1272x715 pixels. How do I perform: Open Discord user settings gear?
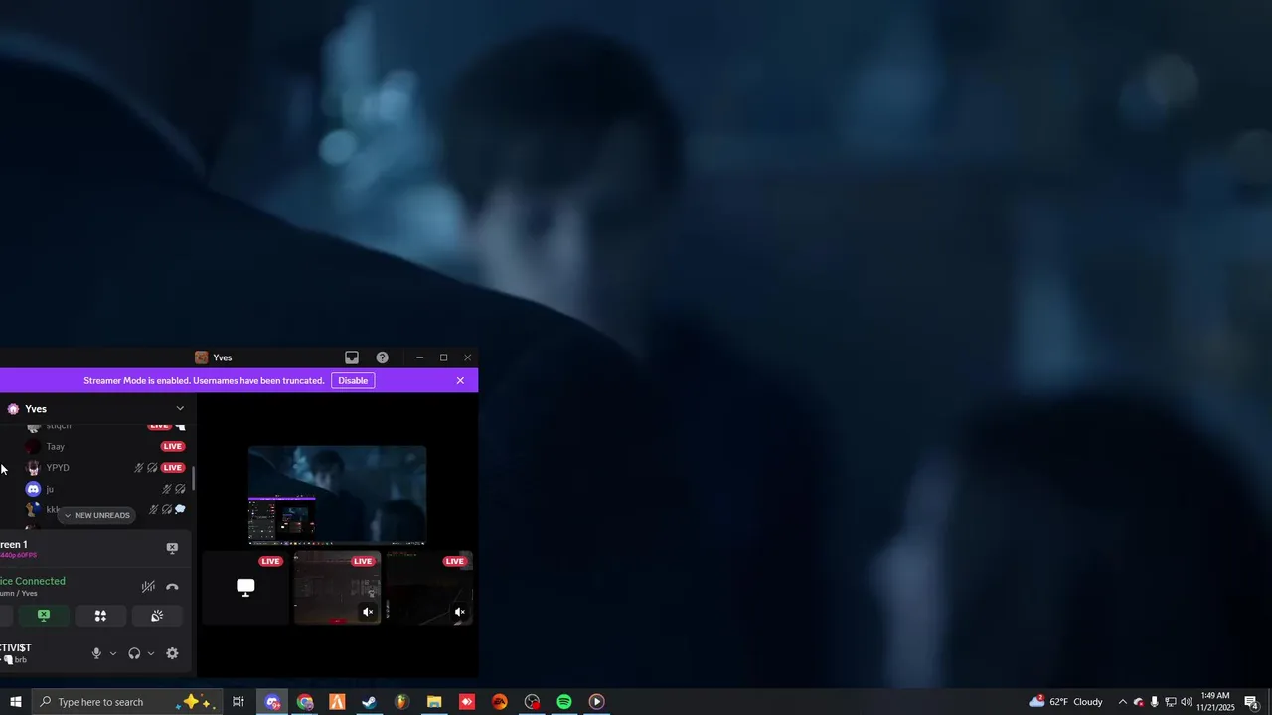point(172,653)
